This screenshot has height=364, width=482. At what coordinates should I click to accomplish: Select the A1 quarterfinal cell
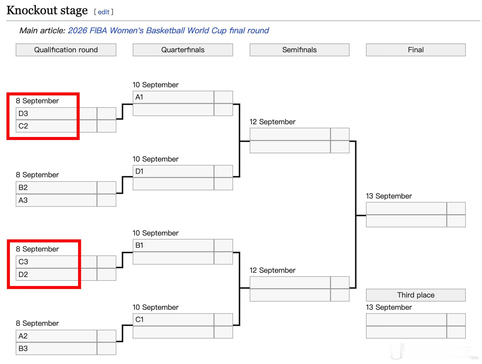[x=173, y=97]
